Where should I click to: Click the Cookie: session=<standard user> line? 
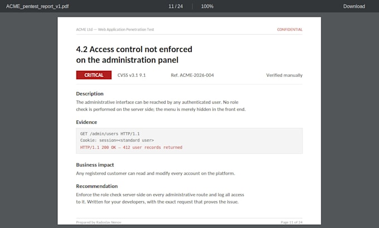pyautogui.click(x=117, y=140)
